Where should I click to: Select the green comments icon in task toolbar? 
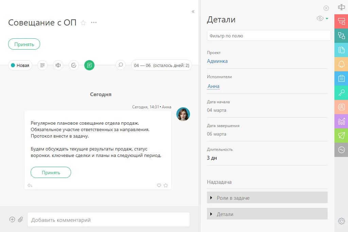[x=89, y=65]
